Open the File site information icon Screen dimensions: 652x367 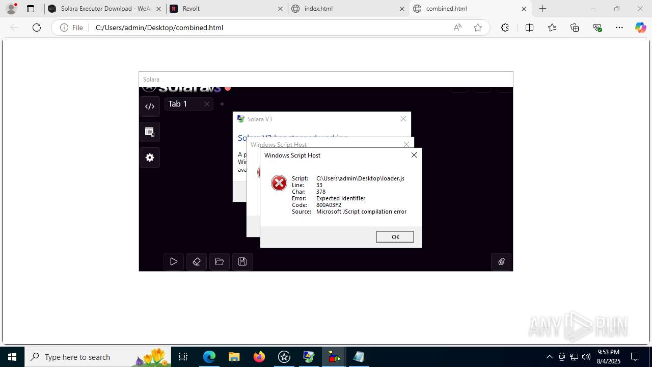tap(72, 28)
